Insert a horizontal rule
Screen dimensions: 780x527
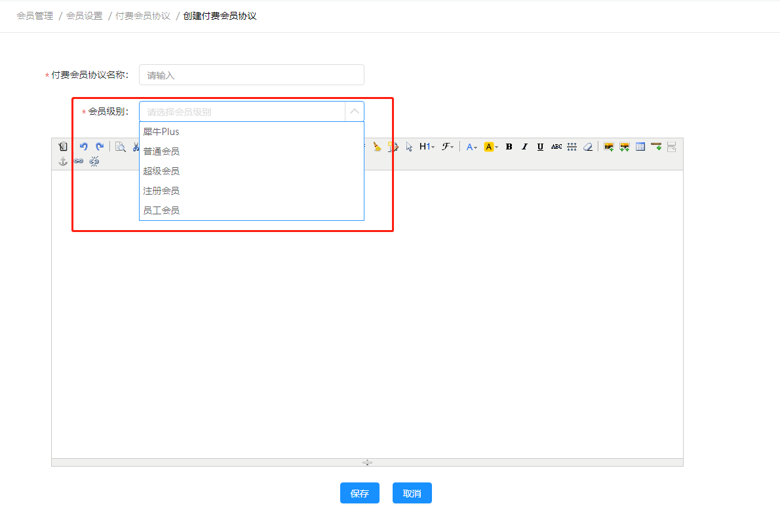click(x=656, y=146)
